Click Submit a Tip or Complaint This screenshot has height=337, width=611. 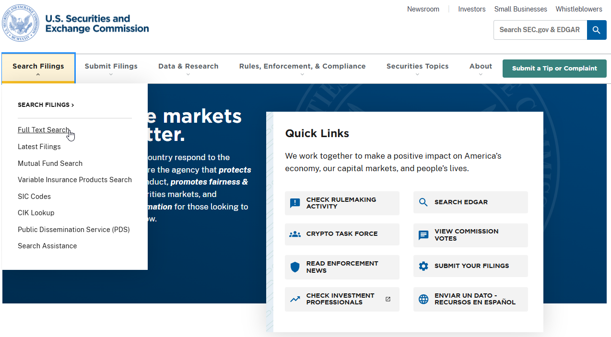tap(554, 68)
